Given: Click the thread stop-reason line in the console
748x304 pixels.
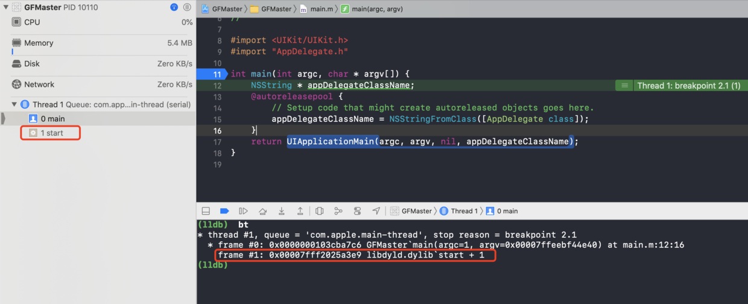Looking at the screenshot, I should (x=387, y=235).
